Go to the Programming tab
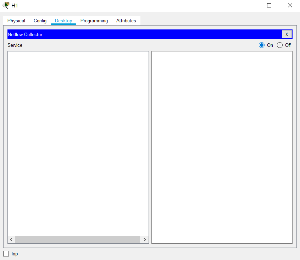Image resolution: width=300 pixels, height=260 pixels. coord(94,21)
